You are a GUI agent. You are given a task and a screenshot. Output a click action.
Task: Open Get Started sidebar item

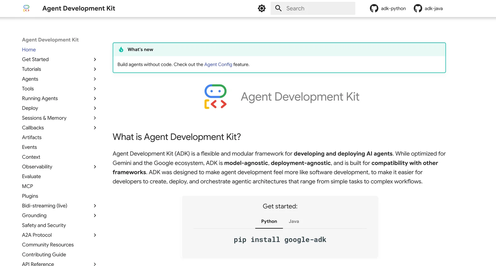35,59
